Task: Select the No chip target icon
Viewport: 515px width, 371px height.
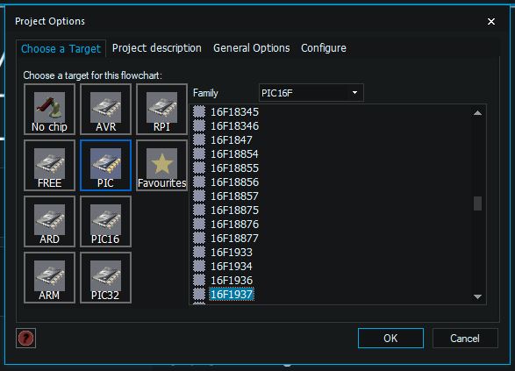Action: (50, 110)
